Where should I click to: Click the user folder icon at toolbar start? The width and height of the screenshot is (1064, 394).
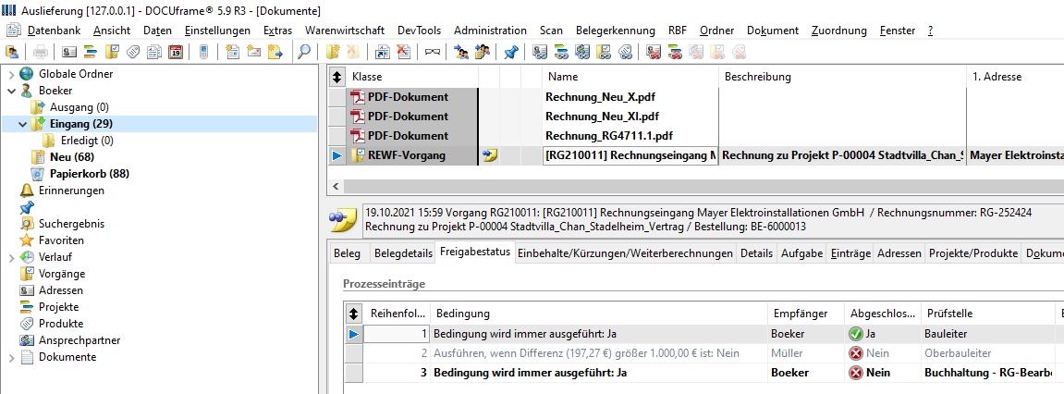coord(11,52)
